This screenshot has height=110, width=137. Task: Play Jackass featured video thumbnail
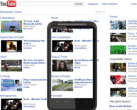(x=118, y=80)
